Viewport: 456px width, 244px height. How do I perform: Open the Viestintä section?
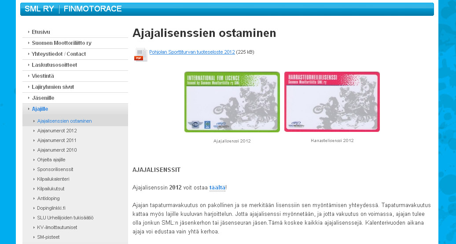tap(43, 76)
